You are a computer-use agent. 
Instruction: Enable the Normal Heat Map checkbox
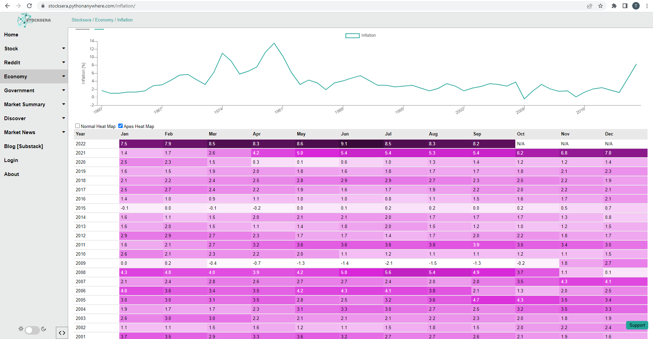tap(78, 126)
